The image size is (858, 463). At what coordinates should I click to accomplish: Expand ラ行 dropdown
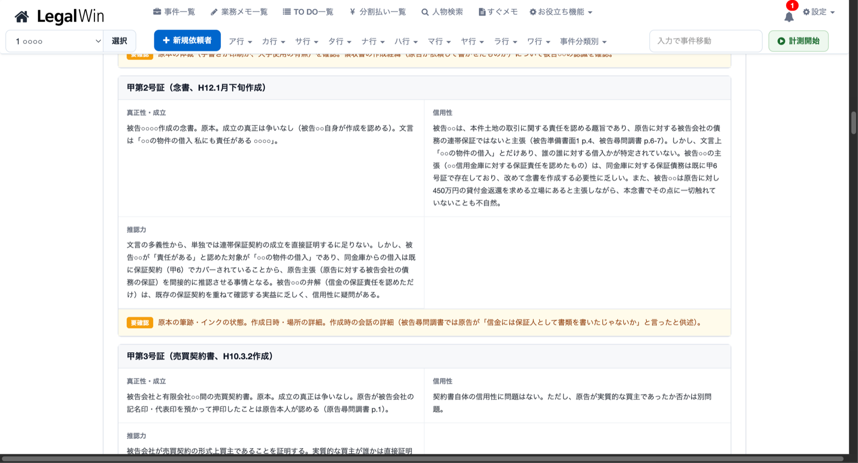(506, 41)
